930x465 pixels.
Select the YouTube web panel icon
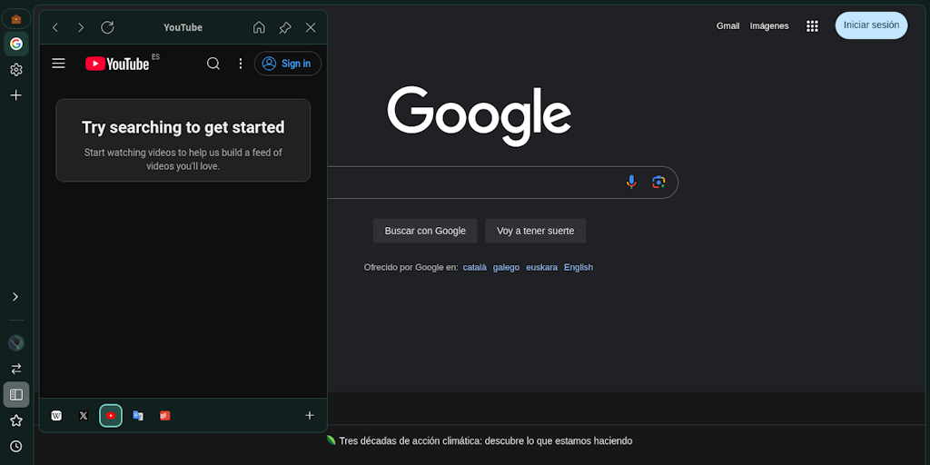[111, 416]
